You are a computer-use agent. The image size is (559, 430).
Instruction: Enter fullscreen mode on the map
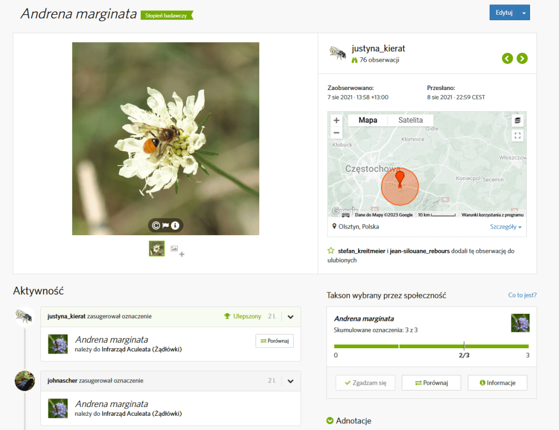(517, 135)
